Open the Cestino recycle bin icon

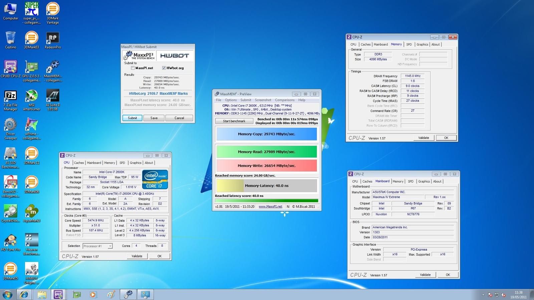point(10,40)
